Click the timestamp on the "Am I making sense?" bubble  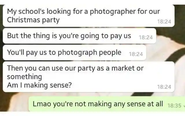164,87
